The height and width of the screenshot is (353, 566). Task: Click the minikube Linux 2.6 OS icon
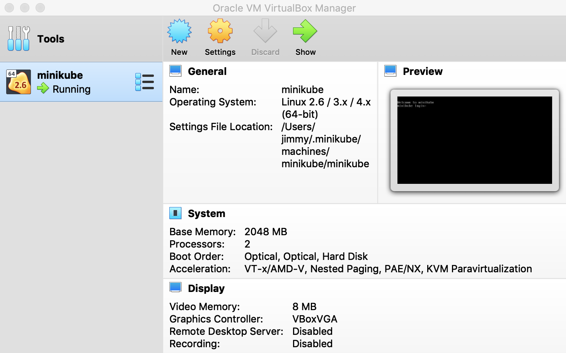[19, 82]
